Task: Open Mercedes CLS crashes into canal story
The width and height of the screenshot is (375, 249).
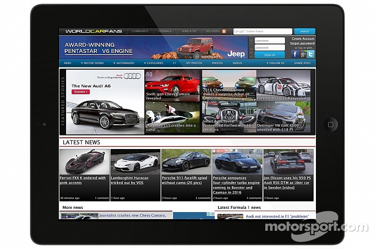Action: (x=172, y=117)
